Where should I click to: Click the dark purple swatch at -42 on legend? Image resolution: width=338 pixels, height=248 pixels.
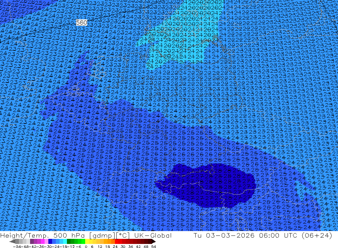click(32, 242)
